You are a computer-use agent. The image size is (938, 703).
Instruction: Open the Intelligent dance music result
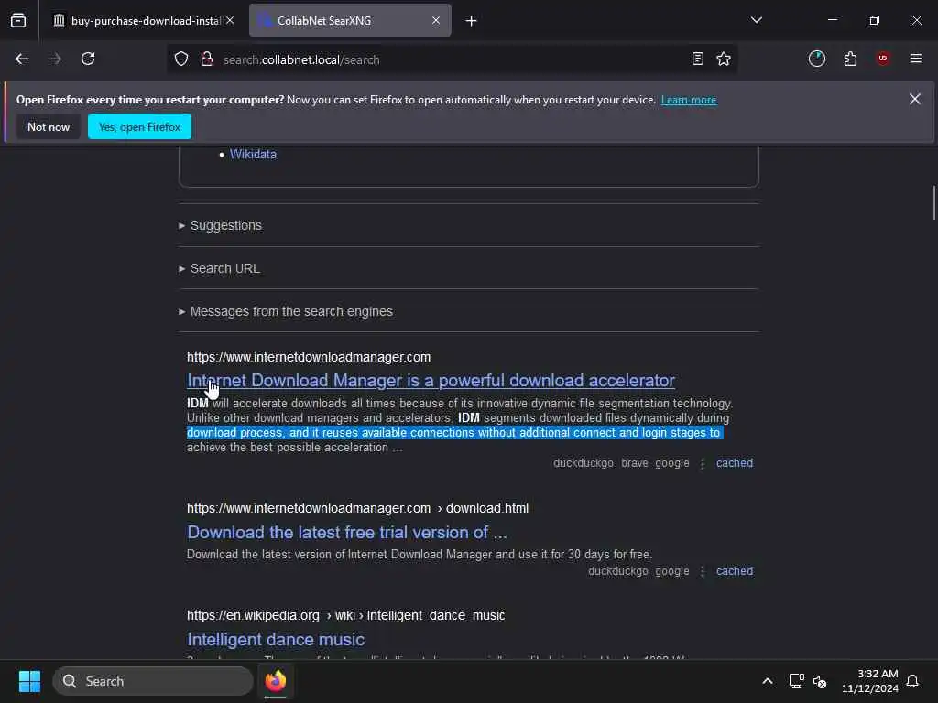(x=276, y=639)
